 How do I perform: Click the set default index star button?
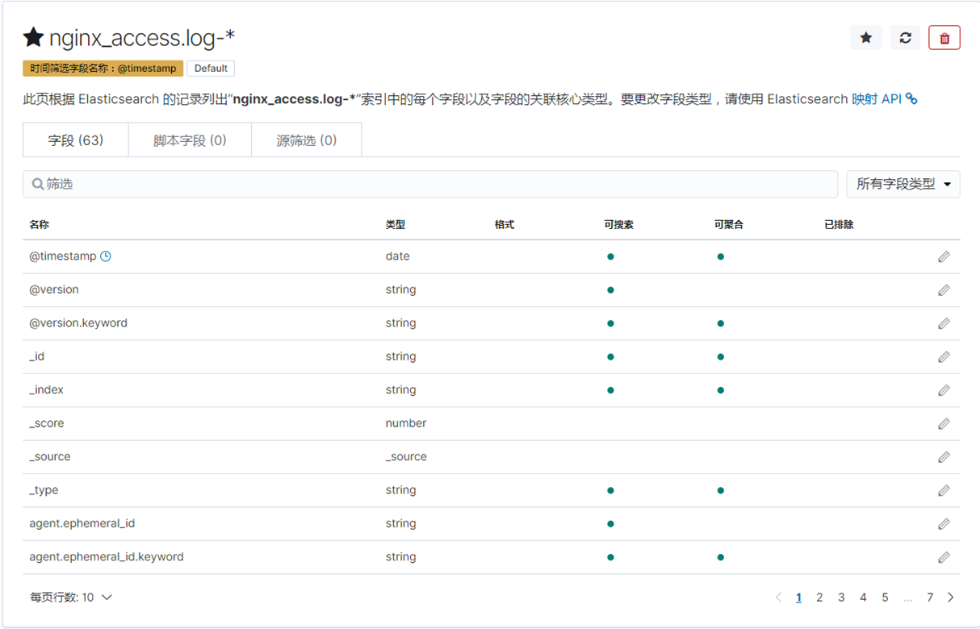[865, 38]
